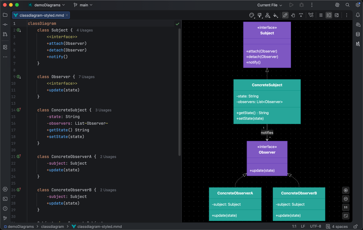
Task: Open IDE settings gear
Action: [358, 5]
